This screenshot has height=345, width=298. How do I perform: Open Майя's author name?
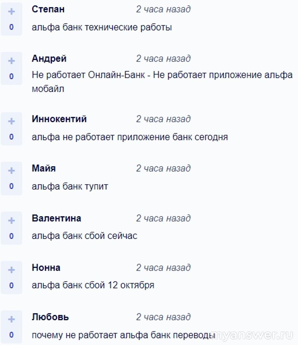43,168
